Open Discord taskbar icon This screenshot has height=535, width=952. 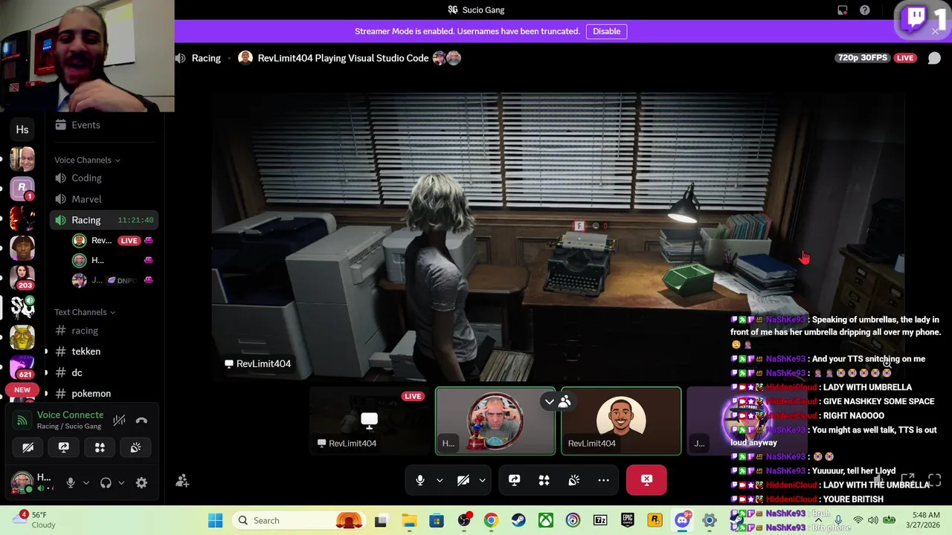(682, 520)
